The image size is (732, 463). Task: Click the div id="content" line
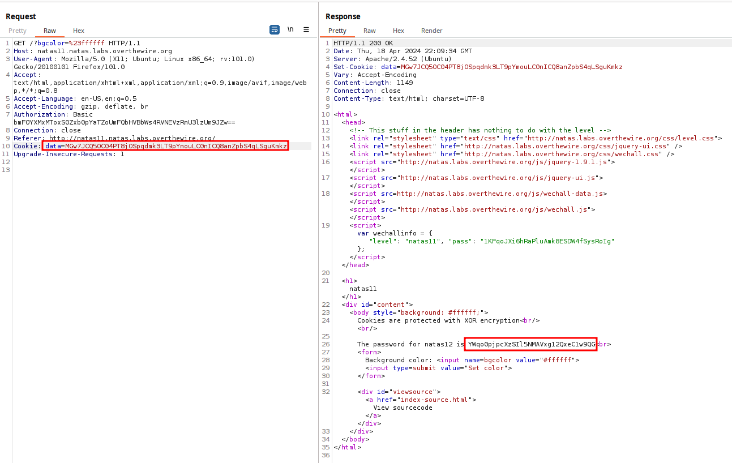(x=377, y=305)
